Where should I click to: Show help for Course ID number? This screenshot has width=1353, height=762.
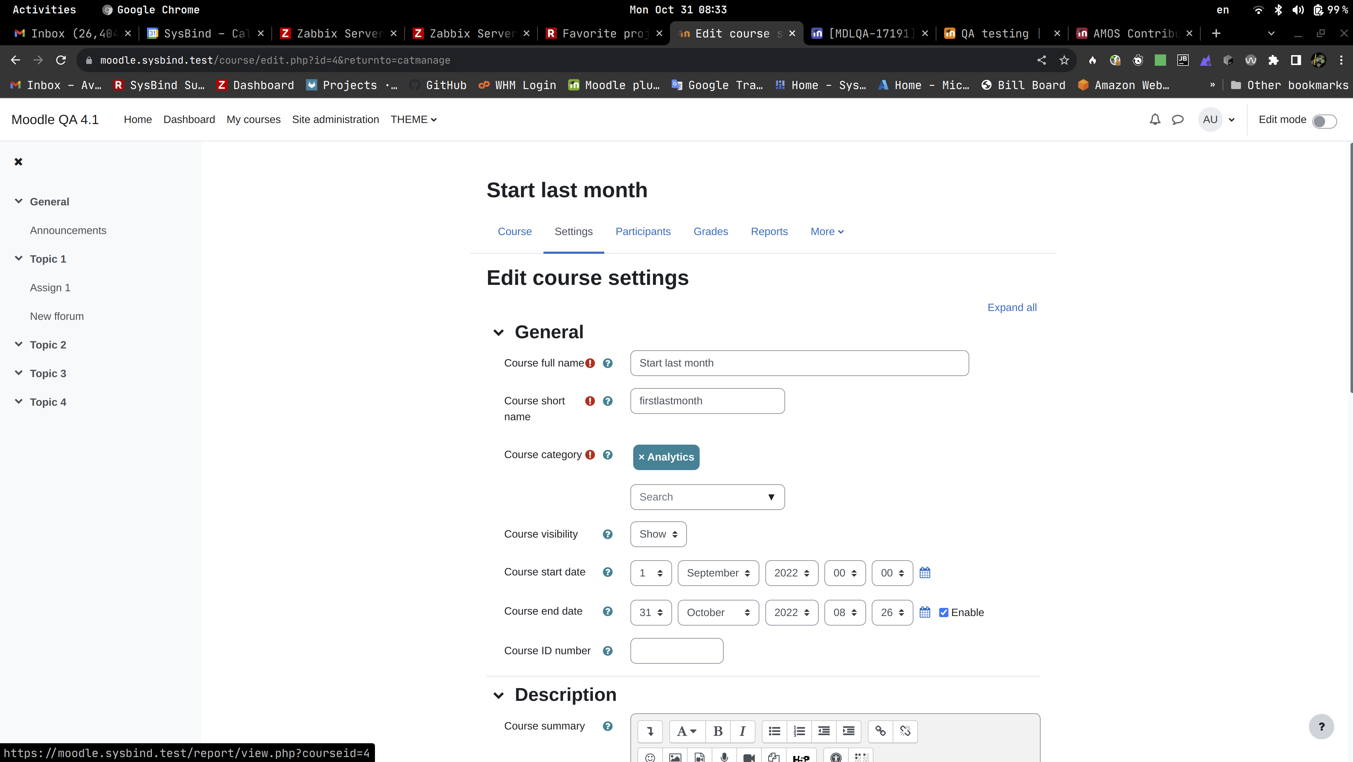(608, 651)
